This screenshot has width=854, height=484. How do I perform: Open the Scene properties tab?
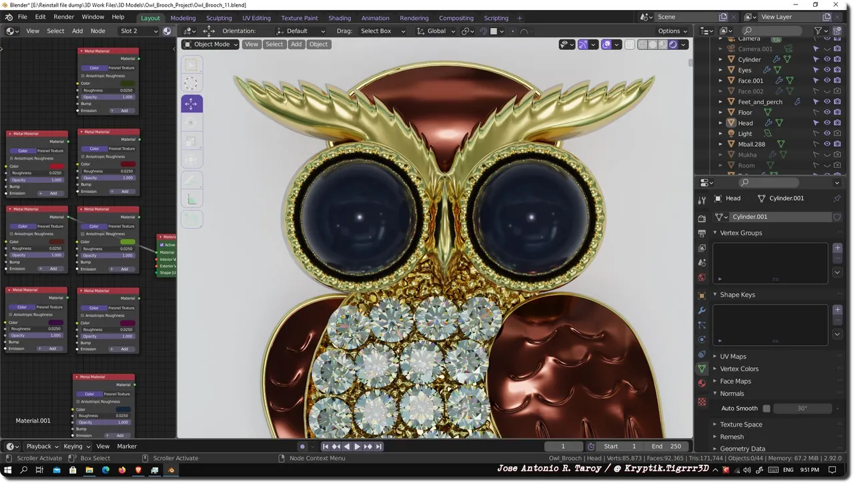coord(702,263)
